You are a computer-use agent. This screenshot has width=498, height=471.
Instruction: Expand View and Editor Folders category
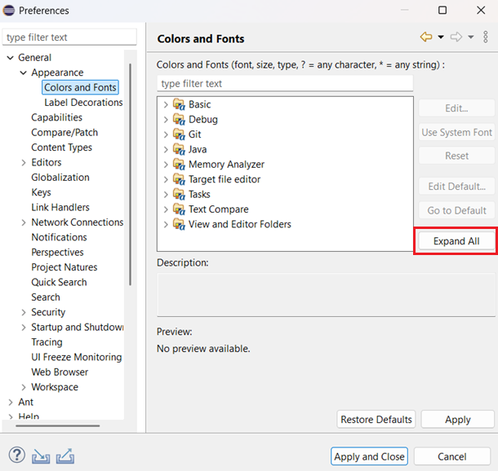[166, 224]
